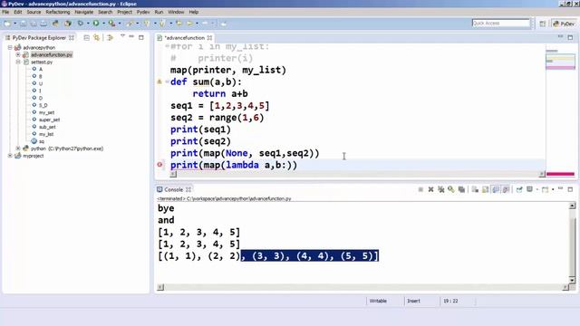Select my_list in the tree
The width and height of the screenshot is (580, 326).
click(x=46, y=134)
